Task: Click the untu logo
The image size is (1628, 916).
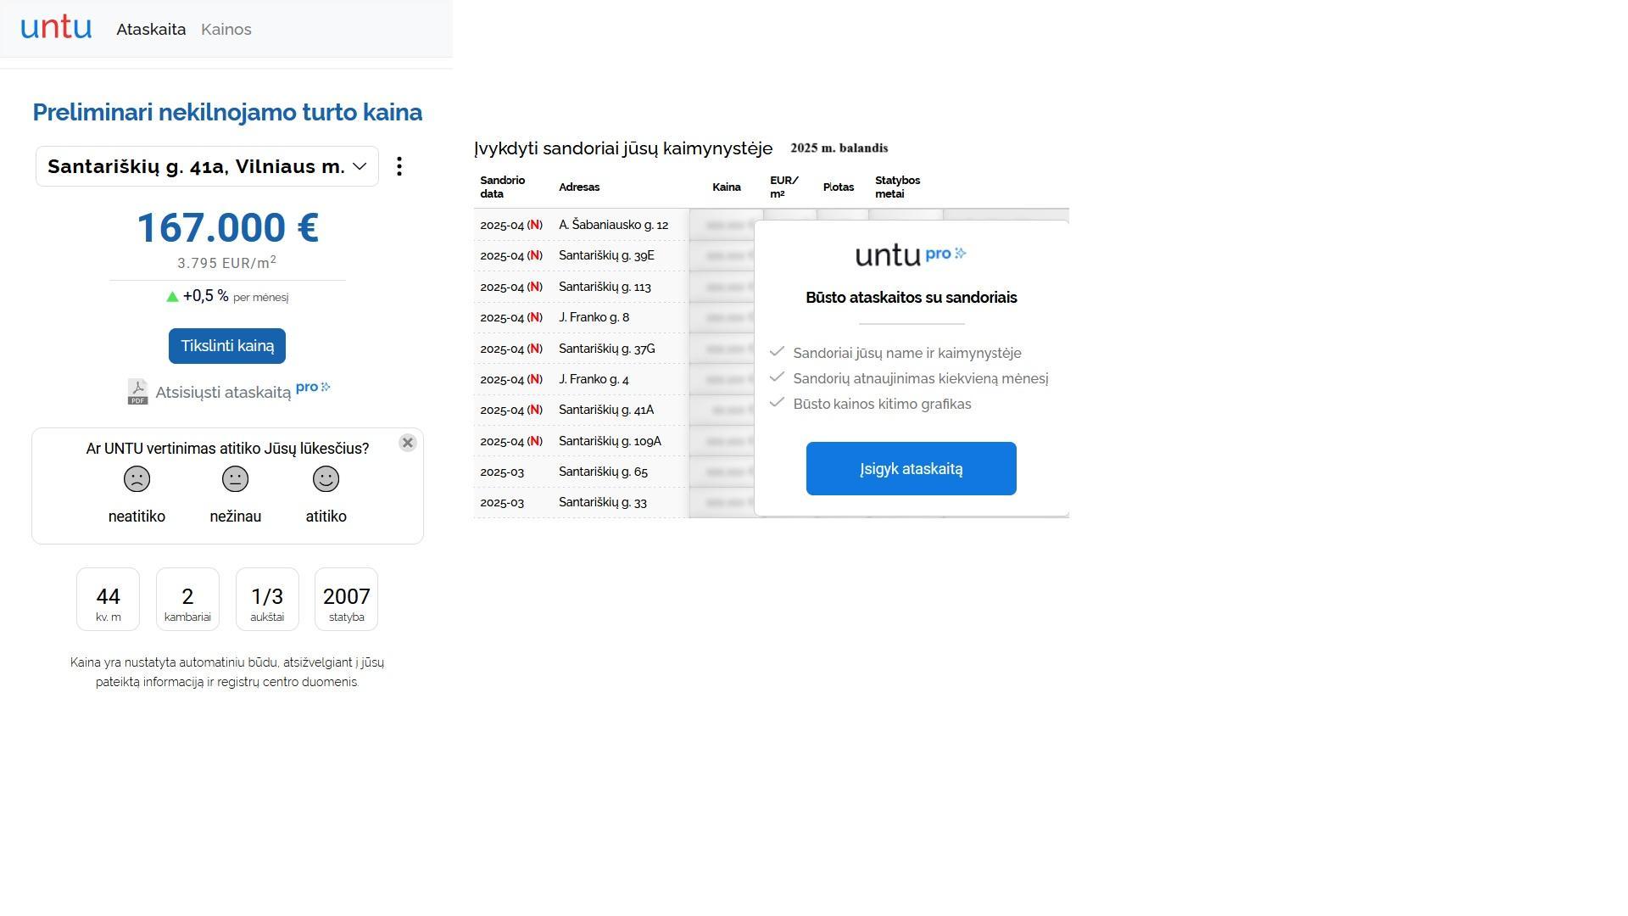Action: tap(56, 28)
